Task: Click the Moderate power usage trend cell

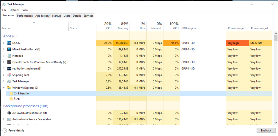Action: (x=260, y=43)
